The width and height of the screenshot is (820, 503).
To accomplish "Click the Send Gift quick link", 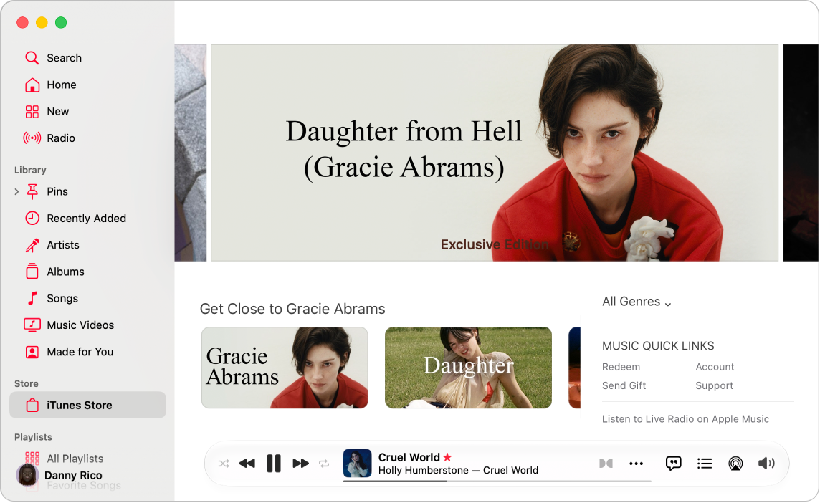I will (x=624, y=386).
